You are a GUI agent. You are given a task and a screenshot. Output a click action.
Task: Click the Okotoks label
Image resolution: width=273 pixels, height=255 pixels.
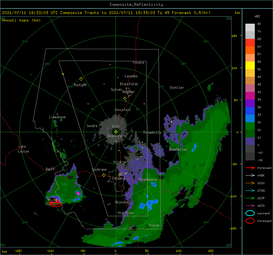[121, 202]
